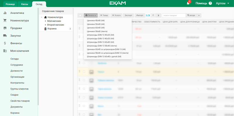Grab drag handle of highlighted yellow row
The height and width of the screenshot is (116, 234).
[79, 71]
